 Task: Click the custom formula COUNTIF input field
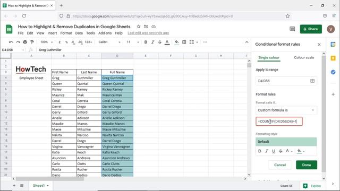(x=279, y=121)
